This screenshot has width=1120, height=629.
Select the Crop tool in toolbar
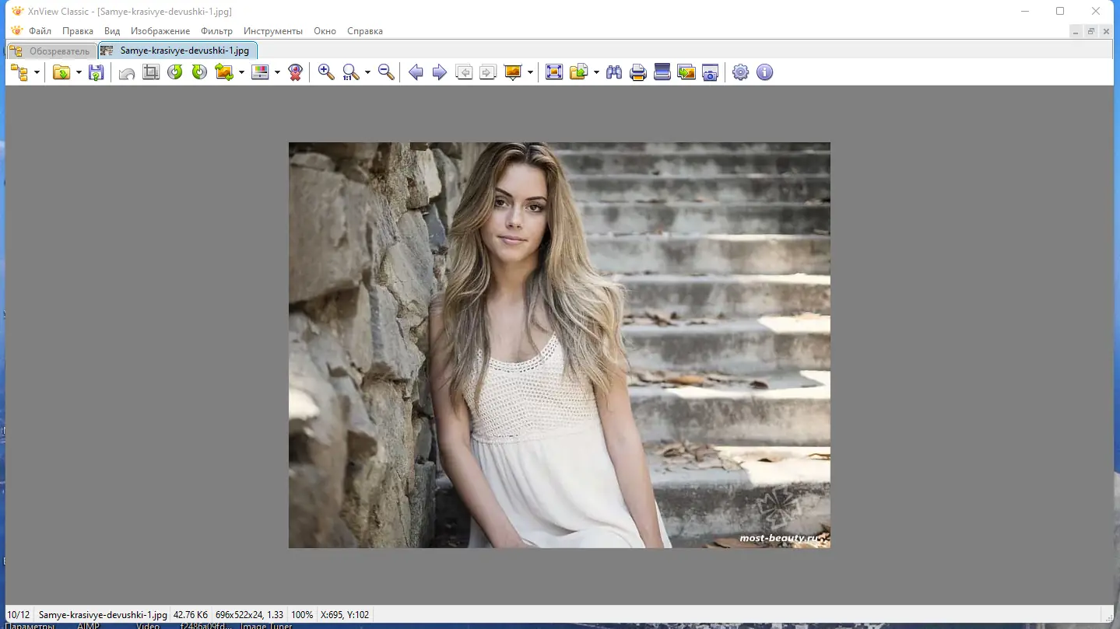click(x=151, y=72)
